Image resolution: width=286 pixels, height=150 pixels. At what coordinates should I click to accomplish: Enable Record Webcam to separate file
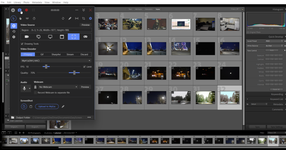coord(35,93)
